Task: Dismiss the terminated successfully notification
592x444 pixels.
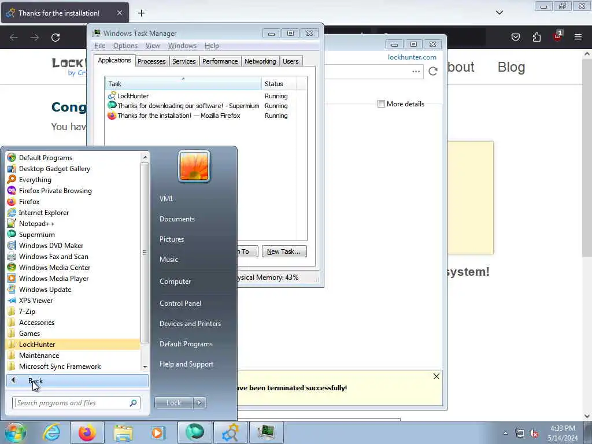Action: pos(436,376)
